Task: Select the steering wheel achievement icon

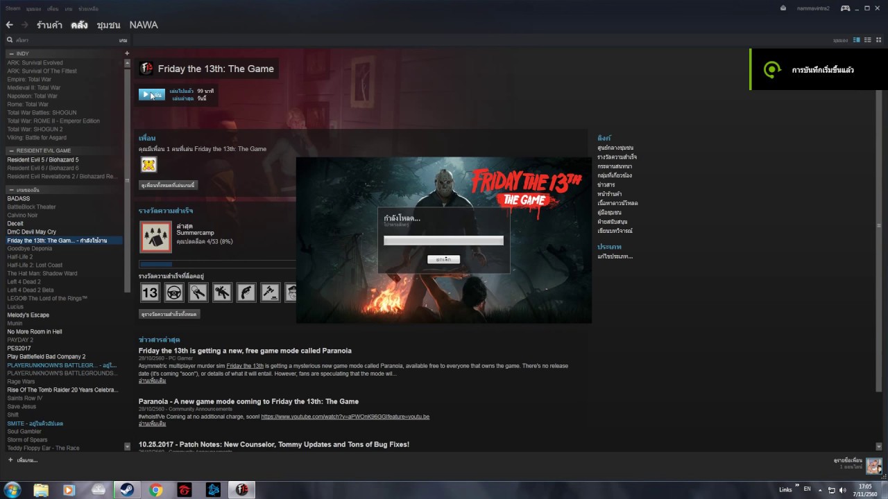Action: point(173,292)
